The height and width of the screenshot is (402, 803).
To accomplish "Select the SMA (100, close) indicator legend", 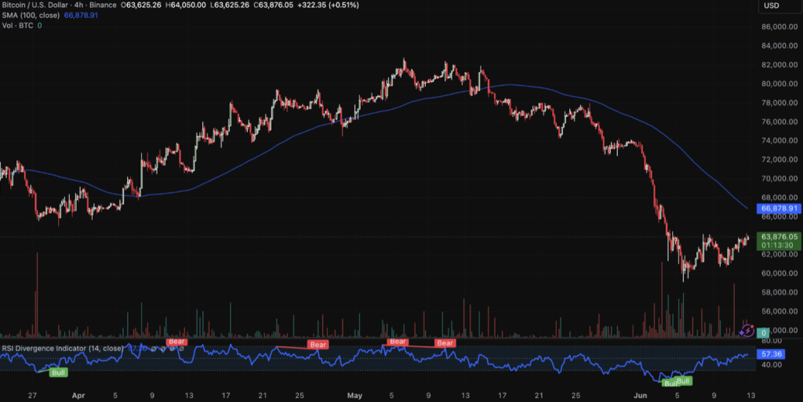I will point(31,16).
